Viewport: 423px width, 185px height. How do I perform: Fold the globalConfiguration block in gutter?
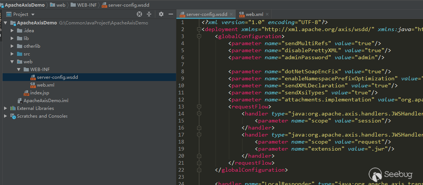click(199, 36)
